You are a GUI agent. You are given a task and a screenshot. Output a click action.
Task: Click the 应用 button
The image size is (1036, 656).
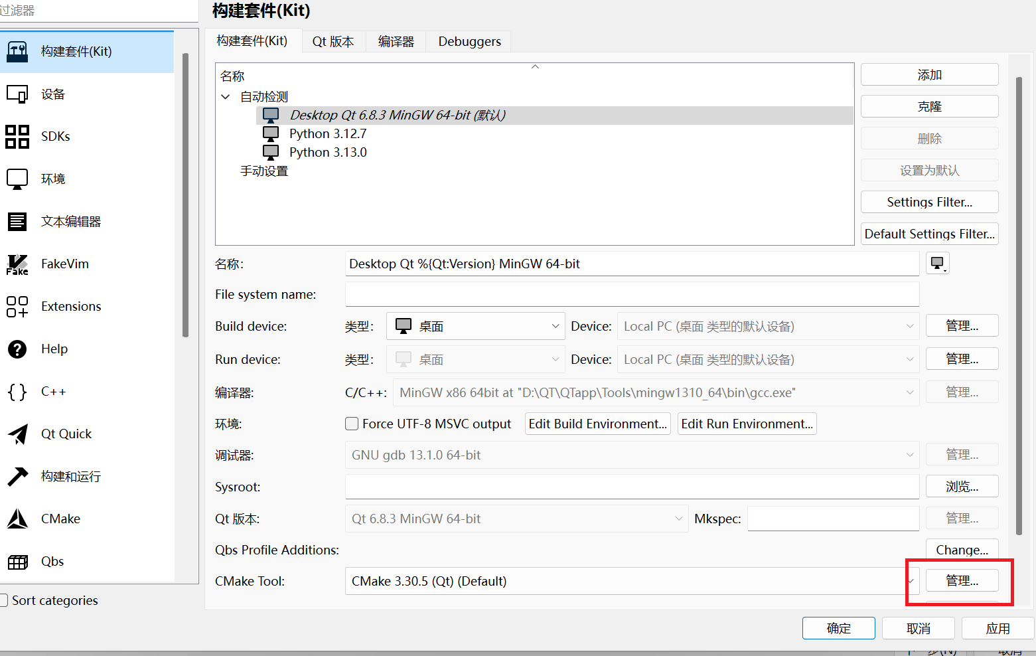coord(998,628)
